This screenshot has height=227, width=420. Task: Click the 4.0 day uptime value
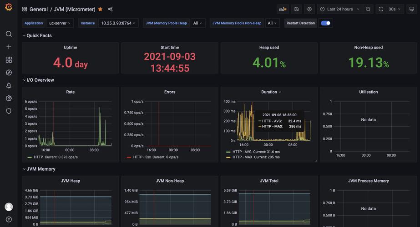70,63
